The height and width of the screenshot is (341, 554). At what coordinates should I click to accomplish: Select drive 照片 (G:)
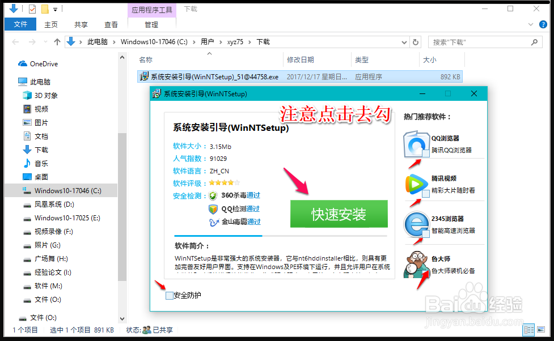pos(42,245)
